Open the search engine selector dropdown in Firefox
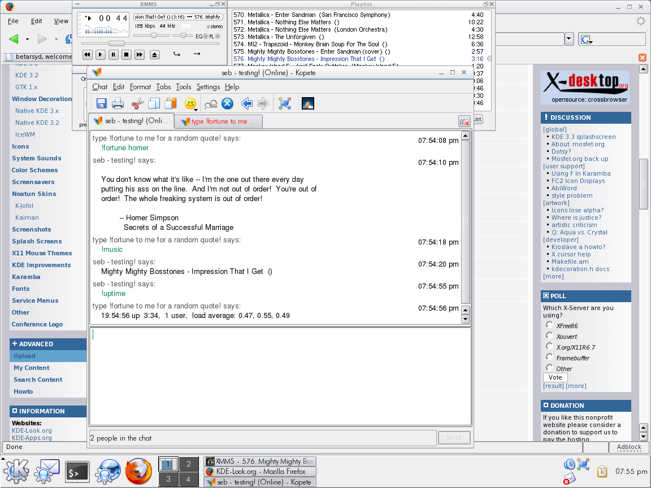Image resolution: width=651 pixels, height=488 pixels. point(587,40)
